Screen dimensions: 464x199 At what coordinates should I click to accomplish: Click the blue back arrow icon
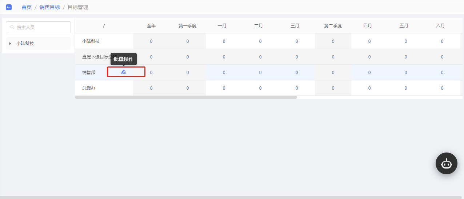coord(9,7)
